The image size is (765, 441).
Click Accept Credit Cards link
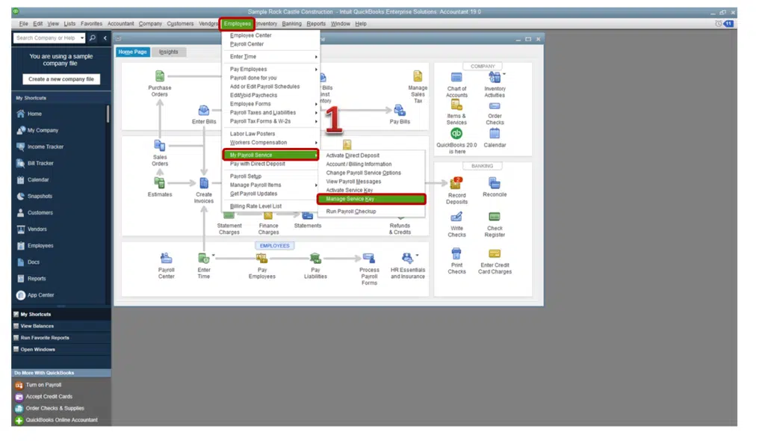click(49, 397)
